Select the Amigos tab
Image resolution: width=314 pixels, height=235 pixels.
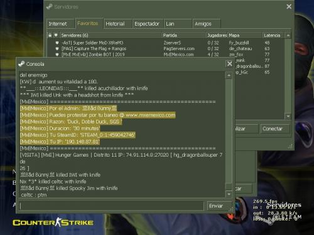tap(207, 24)
